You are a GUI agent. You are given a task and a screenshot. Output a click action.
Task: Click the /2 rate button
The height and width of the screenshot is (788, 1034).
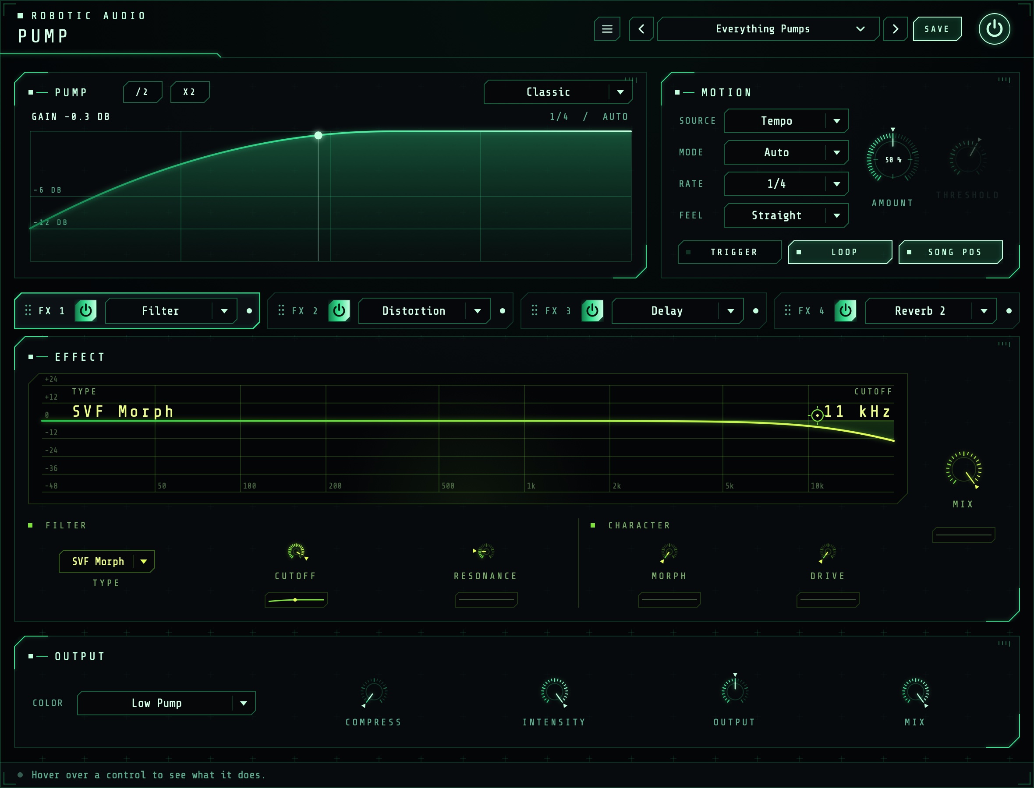[x=143, y=92]
